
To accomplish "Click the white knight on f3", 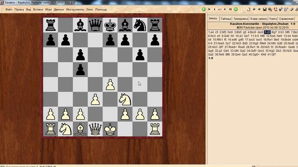I will coord(125,99).
